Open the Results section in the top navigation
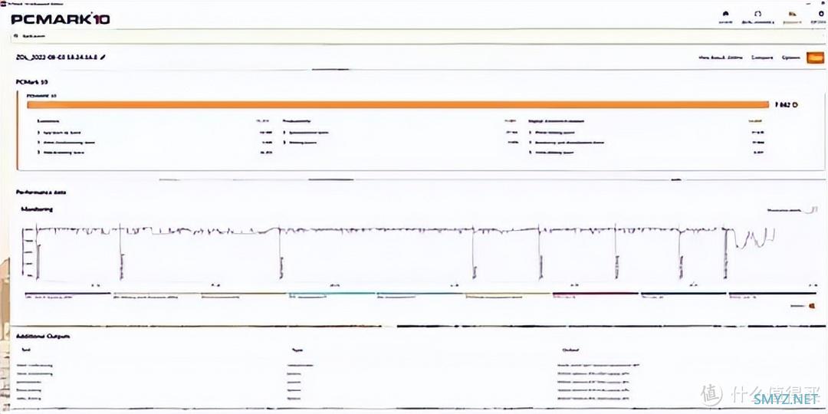Image resolution: width=828 pixels, height=414 pixels. pyautogui.click(x=791, y=18)
